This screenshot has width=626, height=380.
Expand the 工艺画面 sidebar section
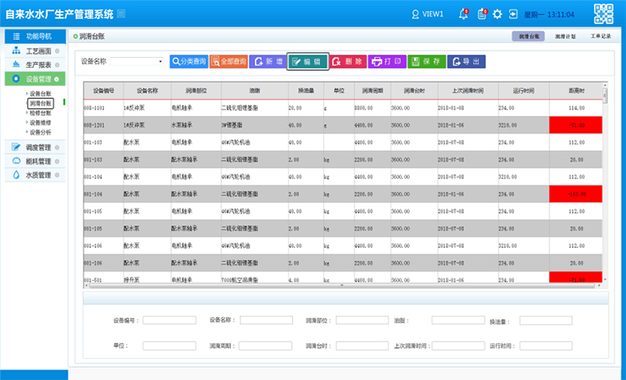click(x=33, y=51)
